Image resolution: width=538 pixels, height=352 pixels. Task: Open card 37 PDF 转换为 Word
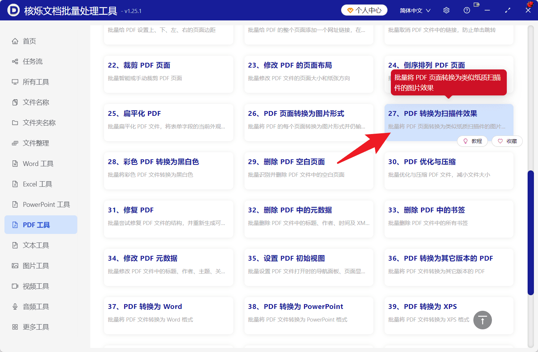[x=169, y=316]
